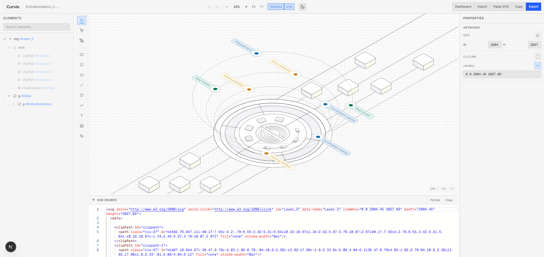The width and height of the screenshot is (544, 257).
Task: Toggle dark mode moon icon
Action: pyautogui.click(x=303, y=7)
